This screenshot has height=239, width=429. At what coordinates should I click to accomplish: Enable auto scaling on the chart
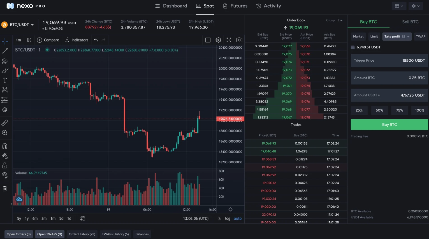tap(238, 219)
